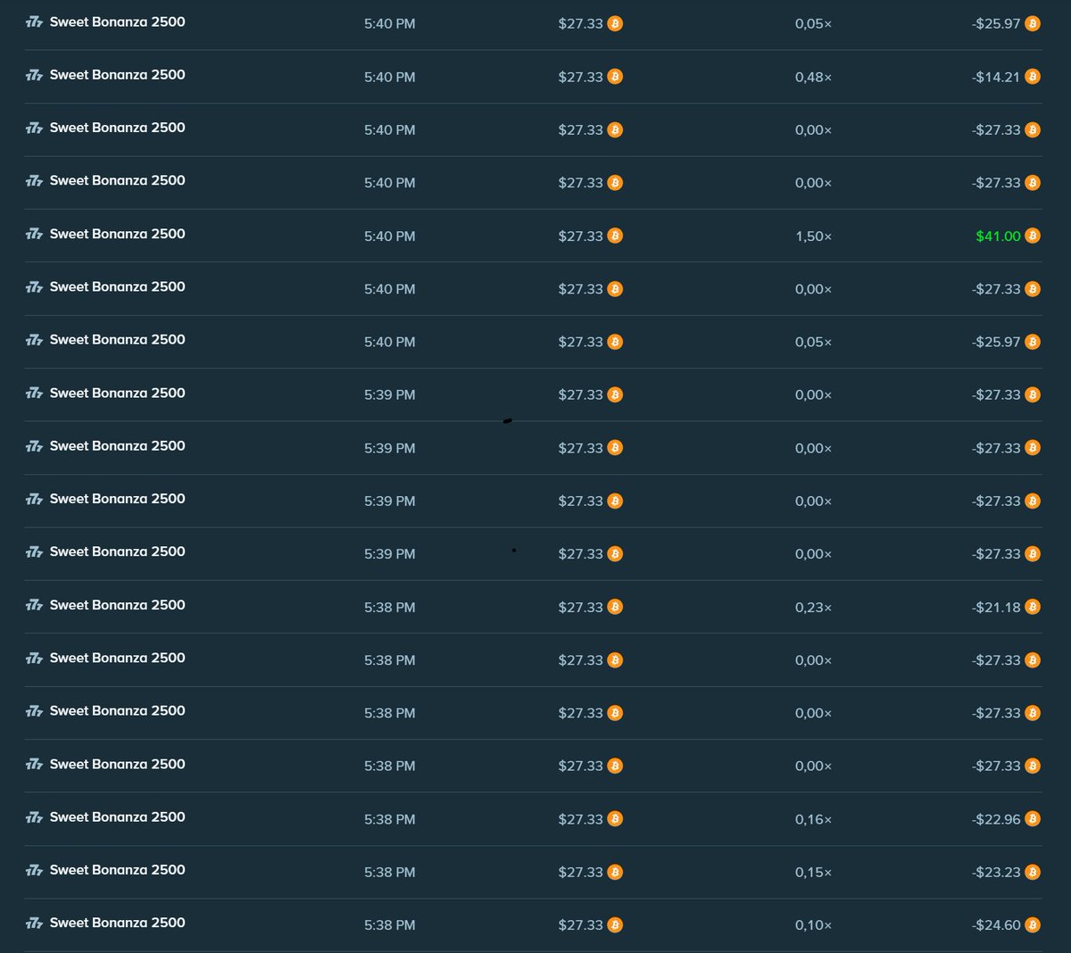Click the Bitcoin icon beside -$22.96 payout
The height and width of the screenshot is (953, 1071).
tap(1033, 818)
